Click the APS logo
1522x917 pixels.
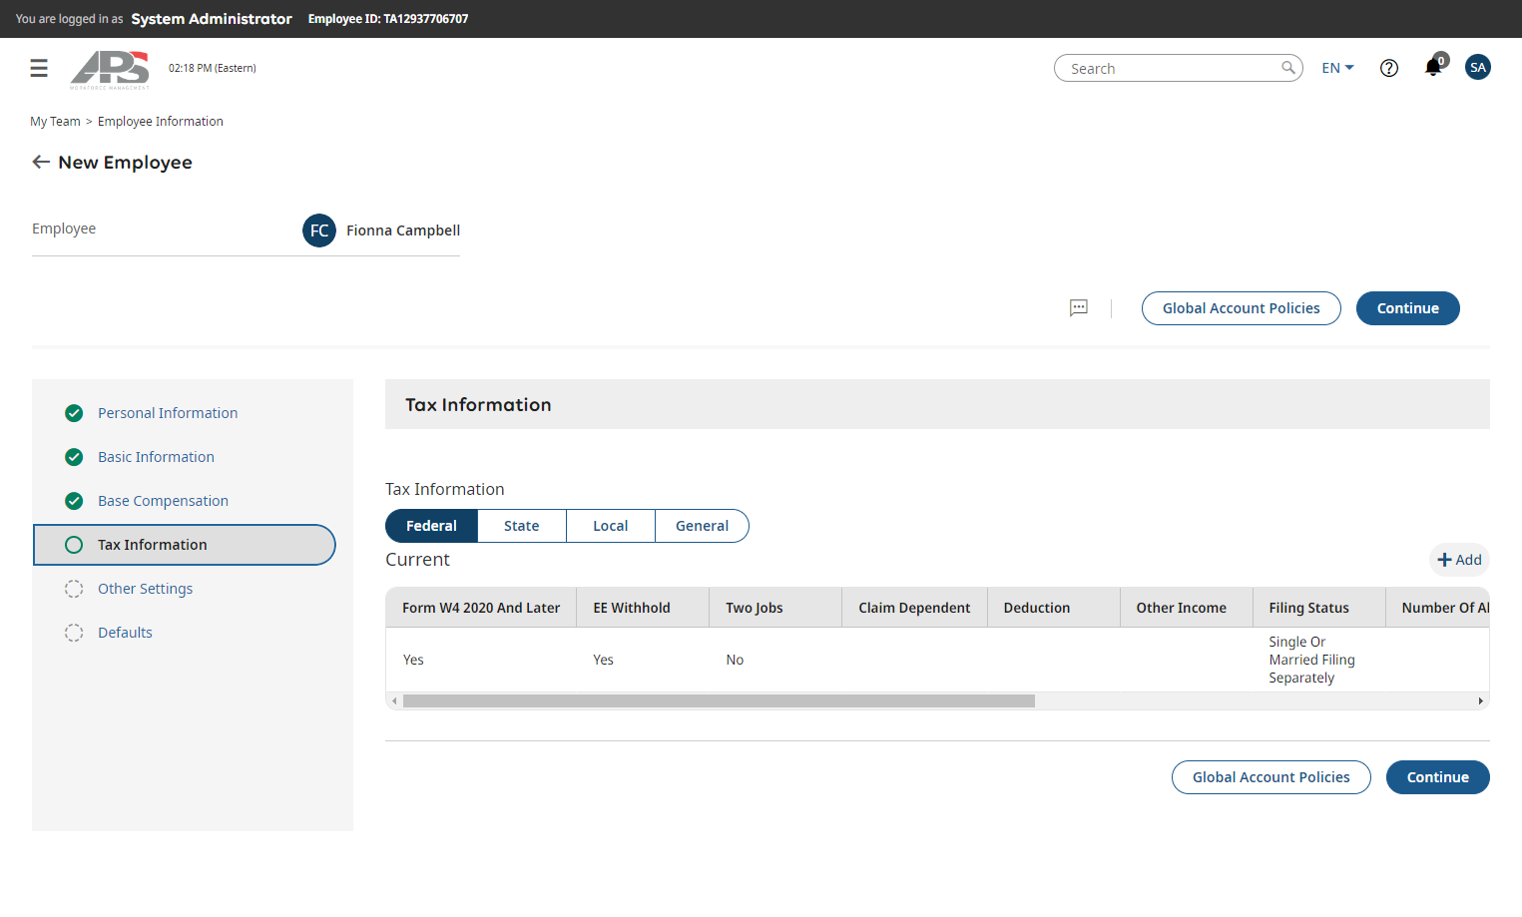110,69
